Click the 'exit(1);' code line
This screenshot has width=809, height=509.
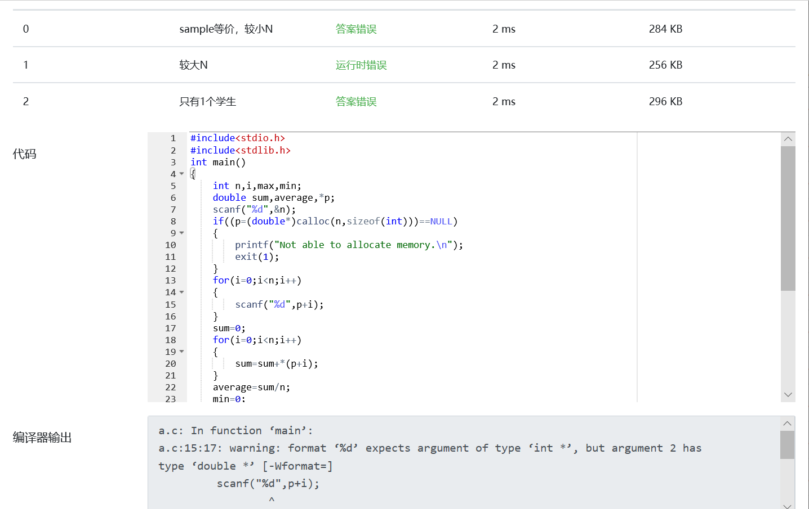point(257,256)
